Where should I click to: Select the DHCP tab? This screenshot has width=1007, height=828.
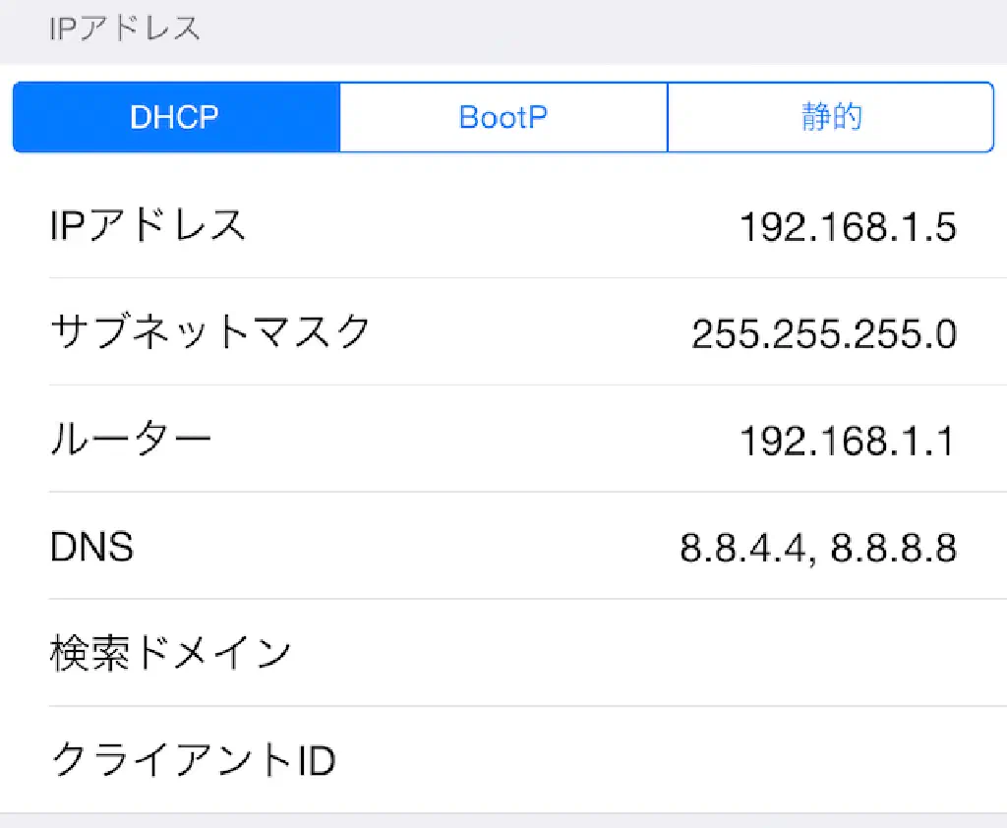click(175, 117)
